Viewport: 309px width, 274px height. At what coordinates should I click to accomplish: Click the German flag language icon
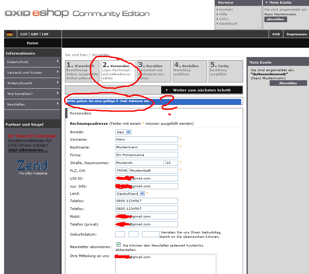(10, 34)
